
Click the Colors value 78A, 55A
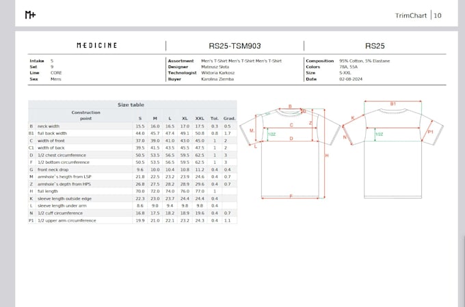pyautogui.click(x=348, y=67)
